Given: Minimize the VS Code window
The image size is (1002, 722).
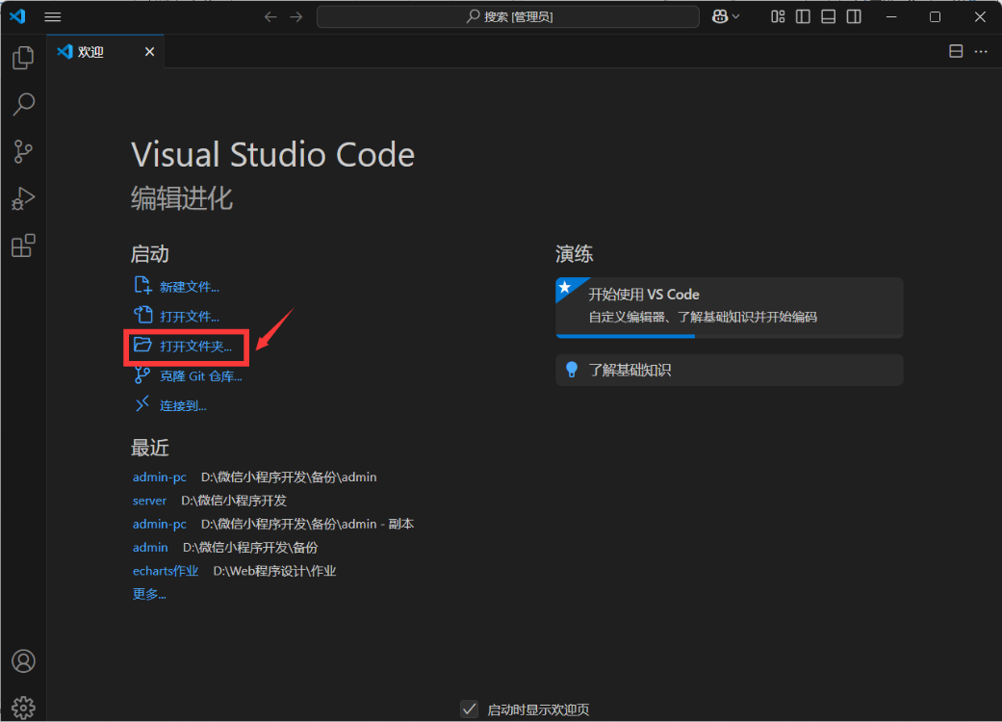Looking at the screenshot, I should click(891, 17).
